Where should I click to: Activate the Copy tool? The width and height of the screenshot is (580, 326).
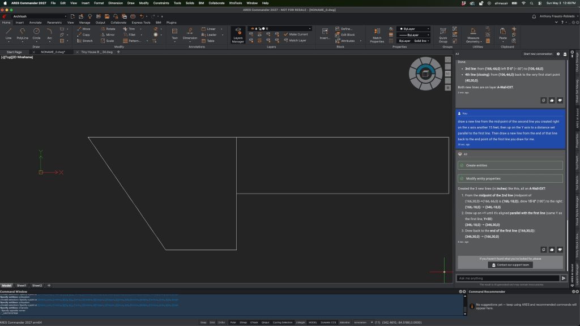[84, 35]
